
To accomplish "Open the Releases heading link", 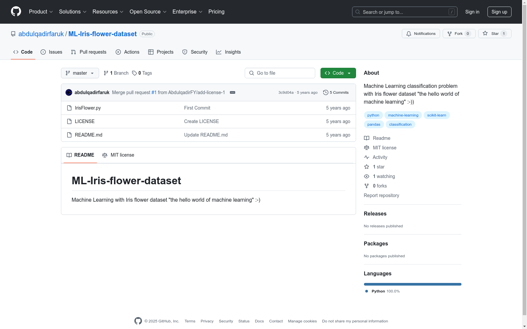I will [x=375, y=214].
